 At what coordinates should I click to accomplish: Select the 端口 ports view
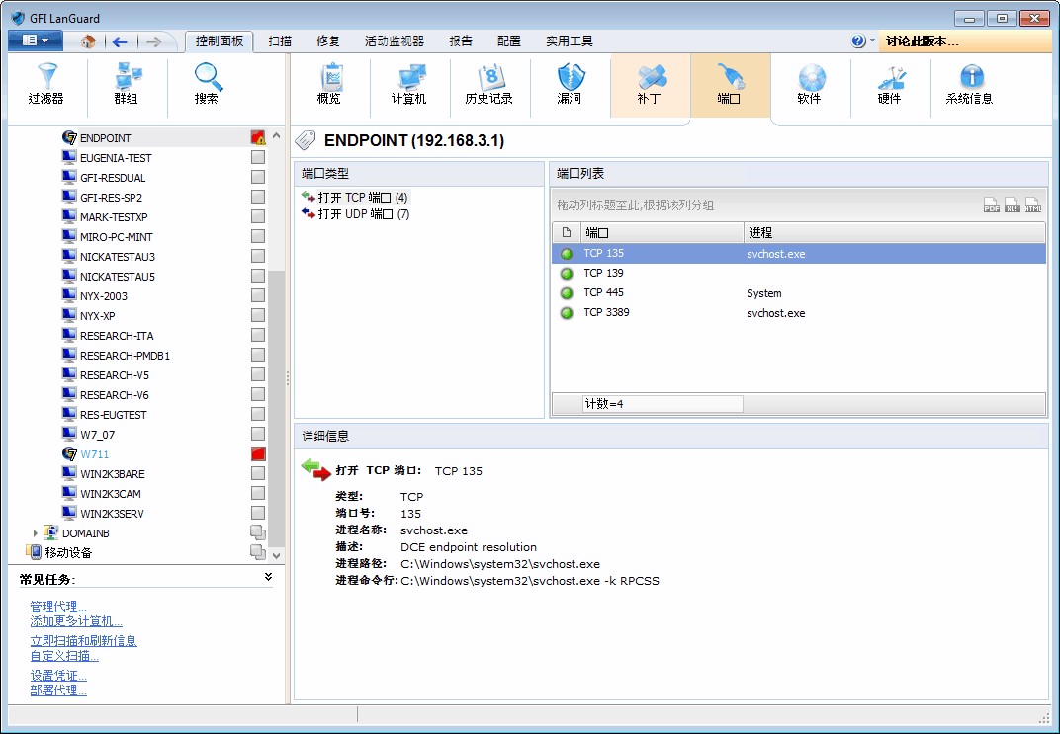pos(730,84)
